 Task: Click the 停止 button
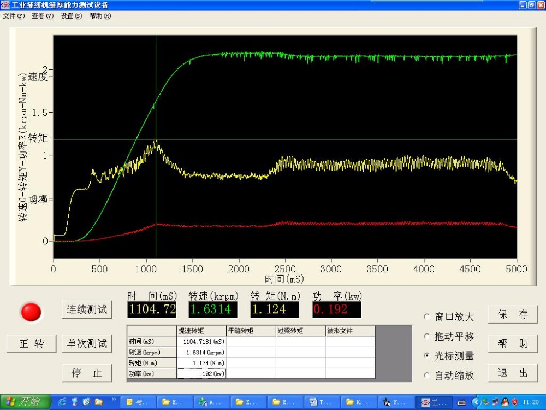87,373
